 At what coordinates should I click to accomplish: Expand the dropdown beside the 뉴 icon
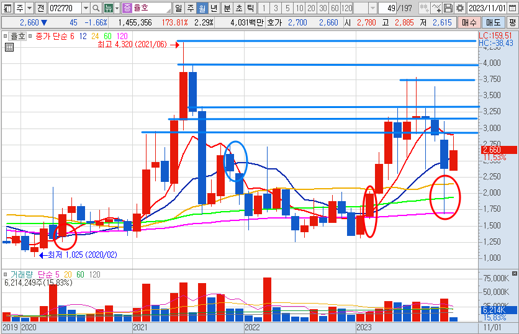[x=117, y=8]
